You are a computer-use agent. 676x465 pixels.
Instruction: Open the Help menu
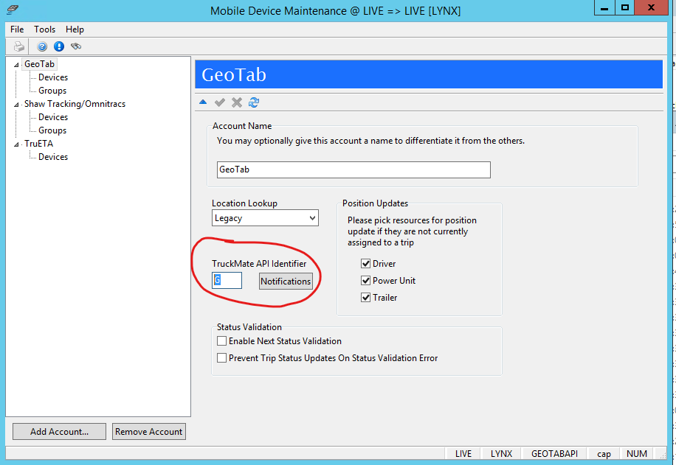75,29
